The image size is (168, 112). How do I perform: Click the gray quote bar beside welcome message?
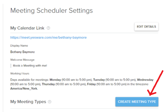pyautogui.click(x=11, y=66)
